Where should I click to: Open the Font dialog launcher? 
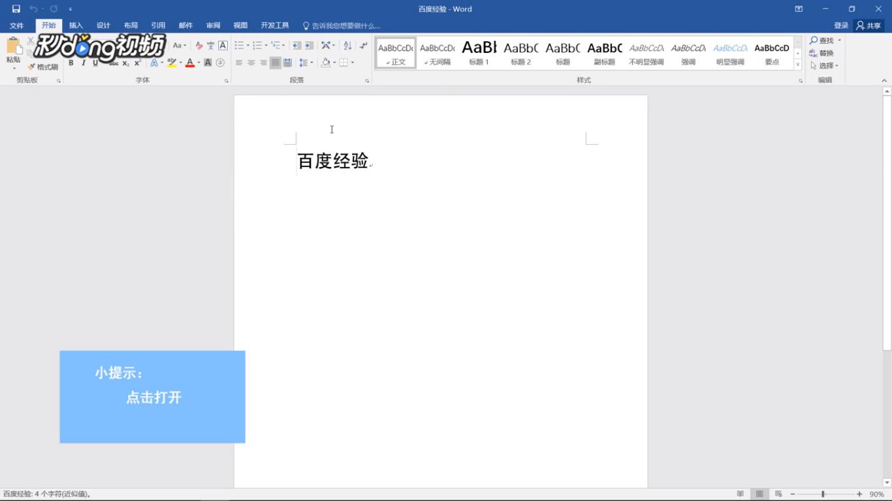pyautogui.click(x=227, y=81)
